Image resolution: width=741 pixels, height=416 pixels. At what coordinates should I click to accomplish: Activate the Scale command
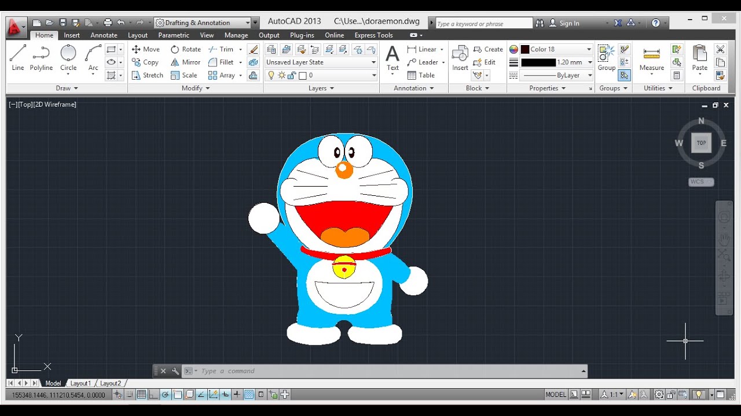coord(184,75)
